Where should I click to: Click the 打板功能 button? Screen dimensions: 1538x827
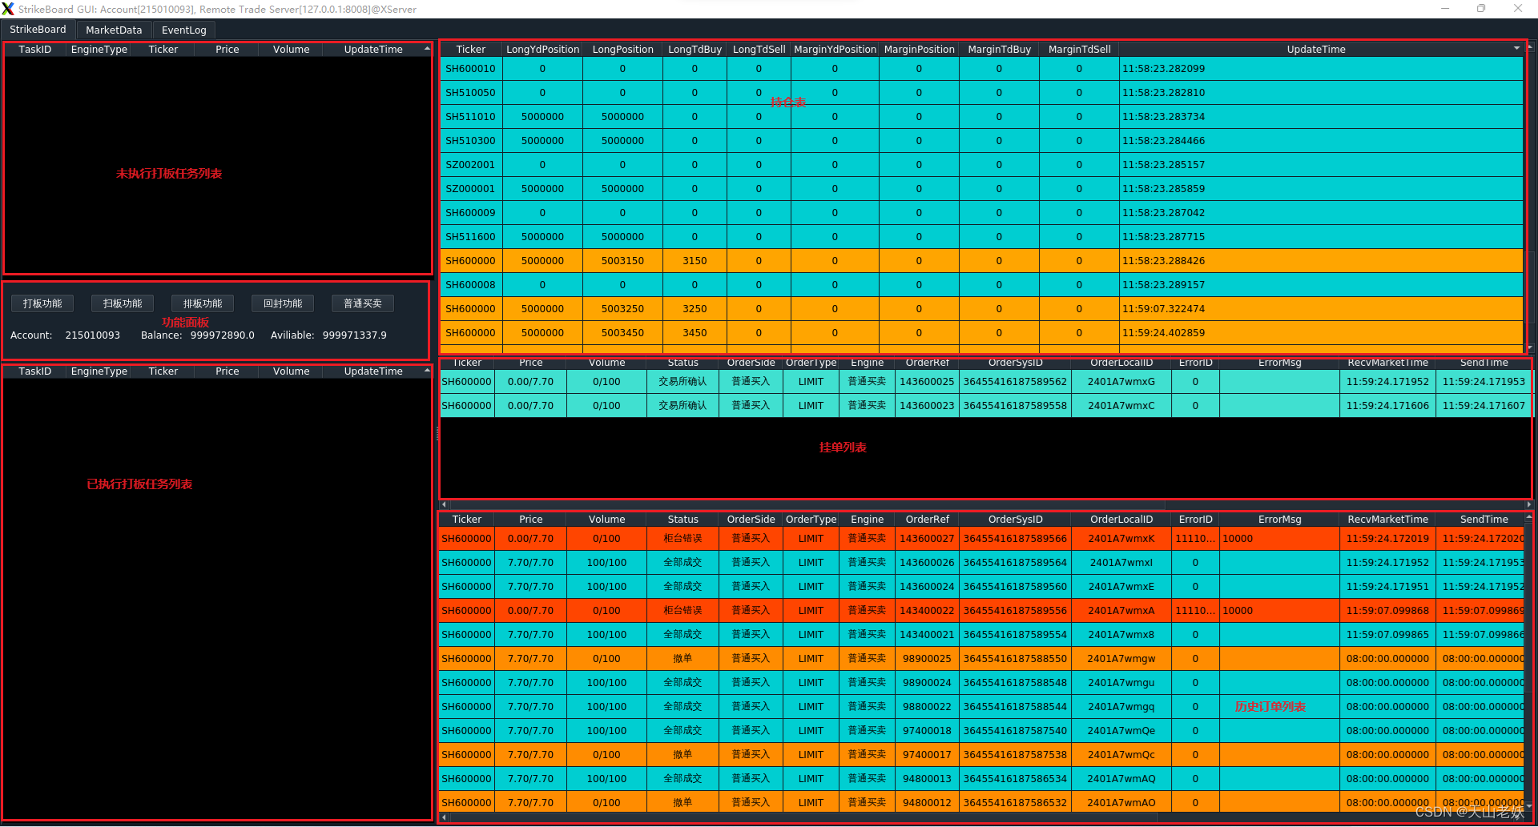[42, 303]
